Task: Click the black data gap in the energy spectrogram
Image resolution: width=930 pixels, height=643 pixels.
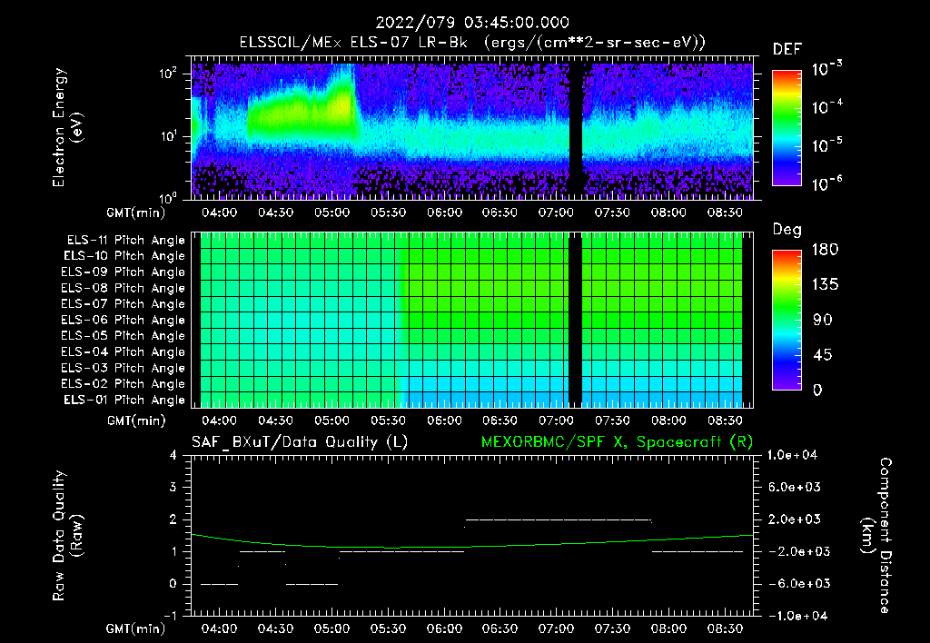Action: 575,131
